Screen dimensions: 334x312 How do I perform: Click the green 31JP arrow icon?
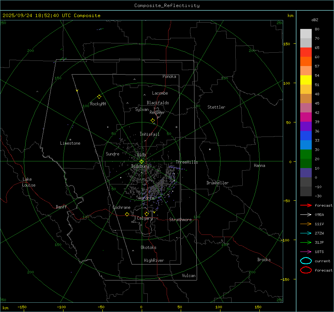tap(306, 242)
